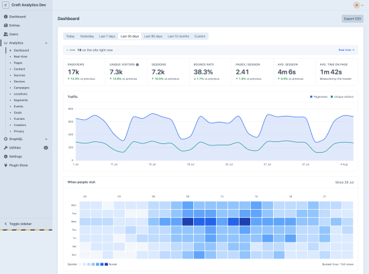Open the Segments analytics subpage
Image resolution: width=369 pixels, height=274 pixels.
pos(21,100)
